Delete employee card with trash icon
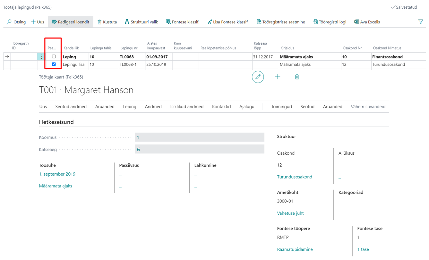Image resolution: width=429 pixels, height=260 pixels. [x=297, y=77]
